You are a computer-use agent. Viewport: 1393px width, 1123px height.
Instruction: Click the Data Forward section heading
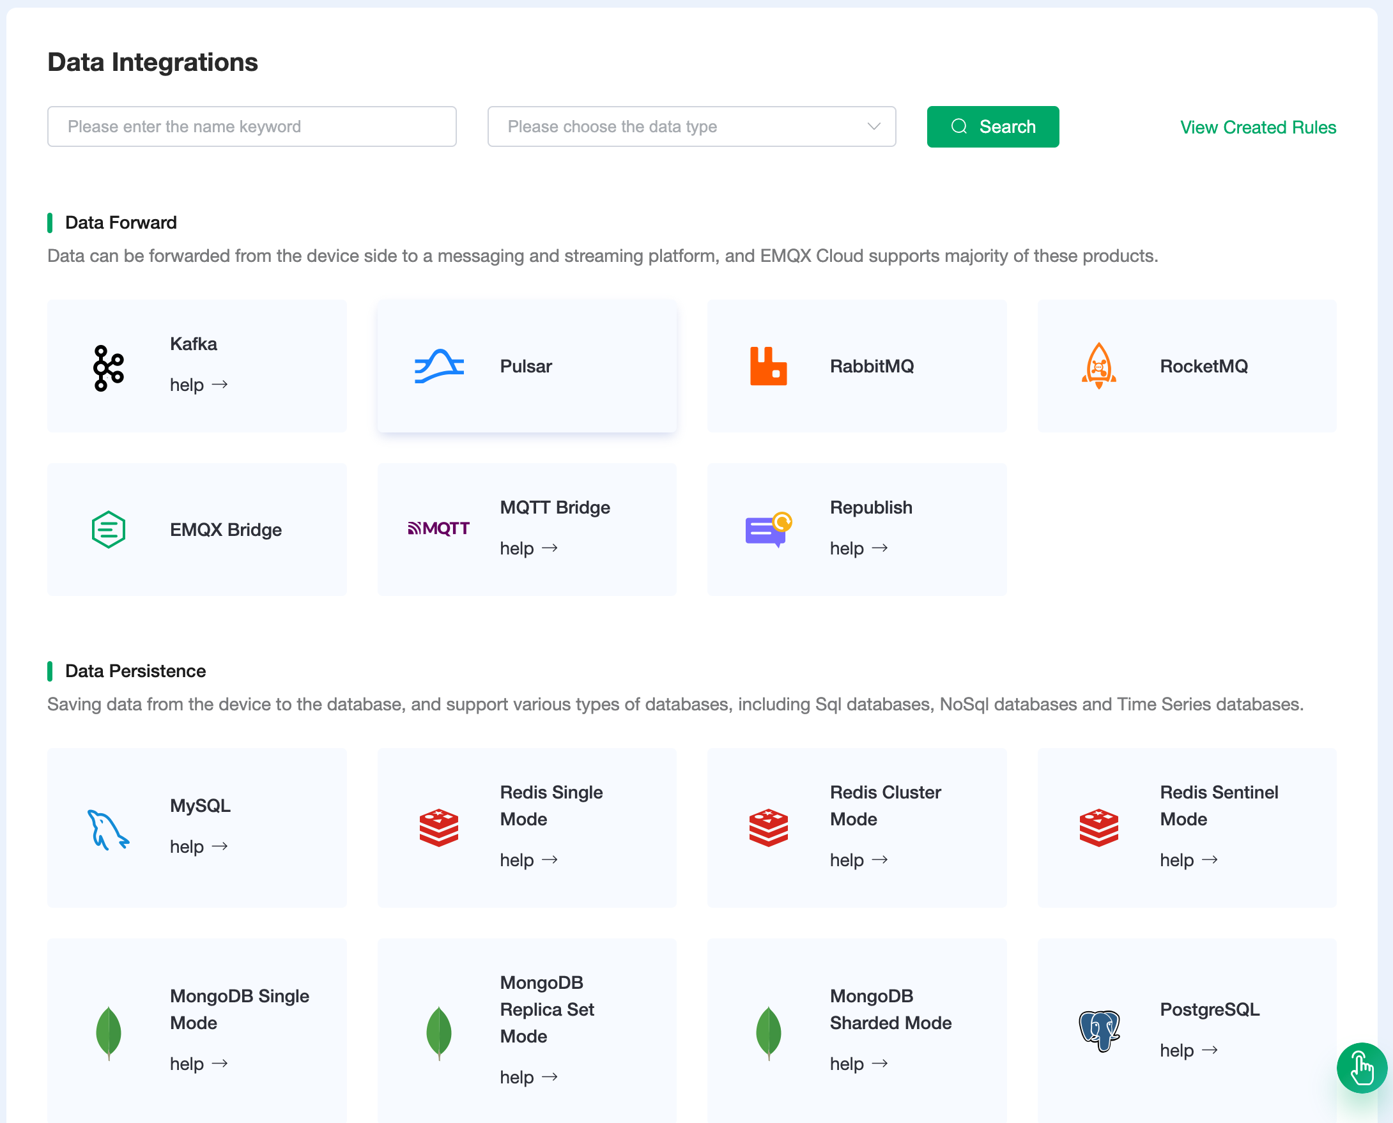(120, 222)
